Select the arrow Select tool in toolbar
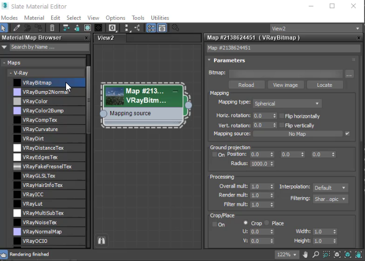365x261 pixels. coord(4,28)
